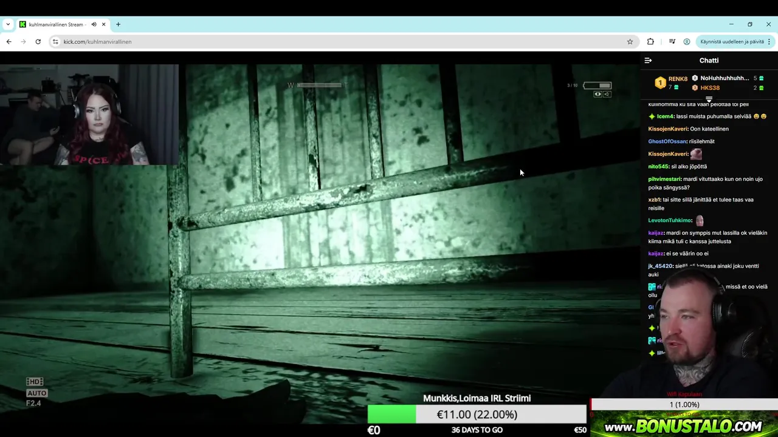Click the in-game battery indicator

click(597, 86)
